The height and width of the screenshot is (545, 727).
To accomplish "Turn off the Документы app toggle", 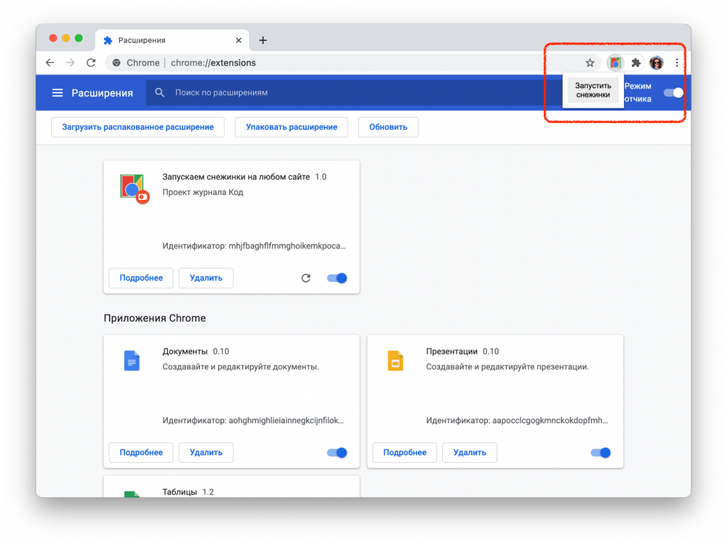I will tap(337, 453).
